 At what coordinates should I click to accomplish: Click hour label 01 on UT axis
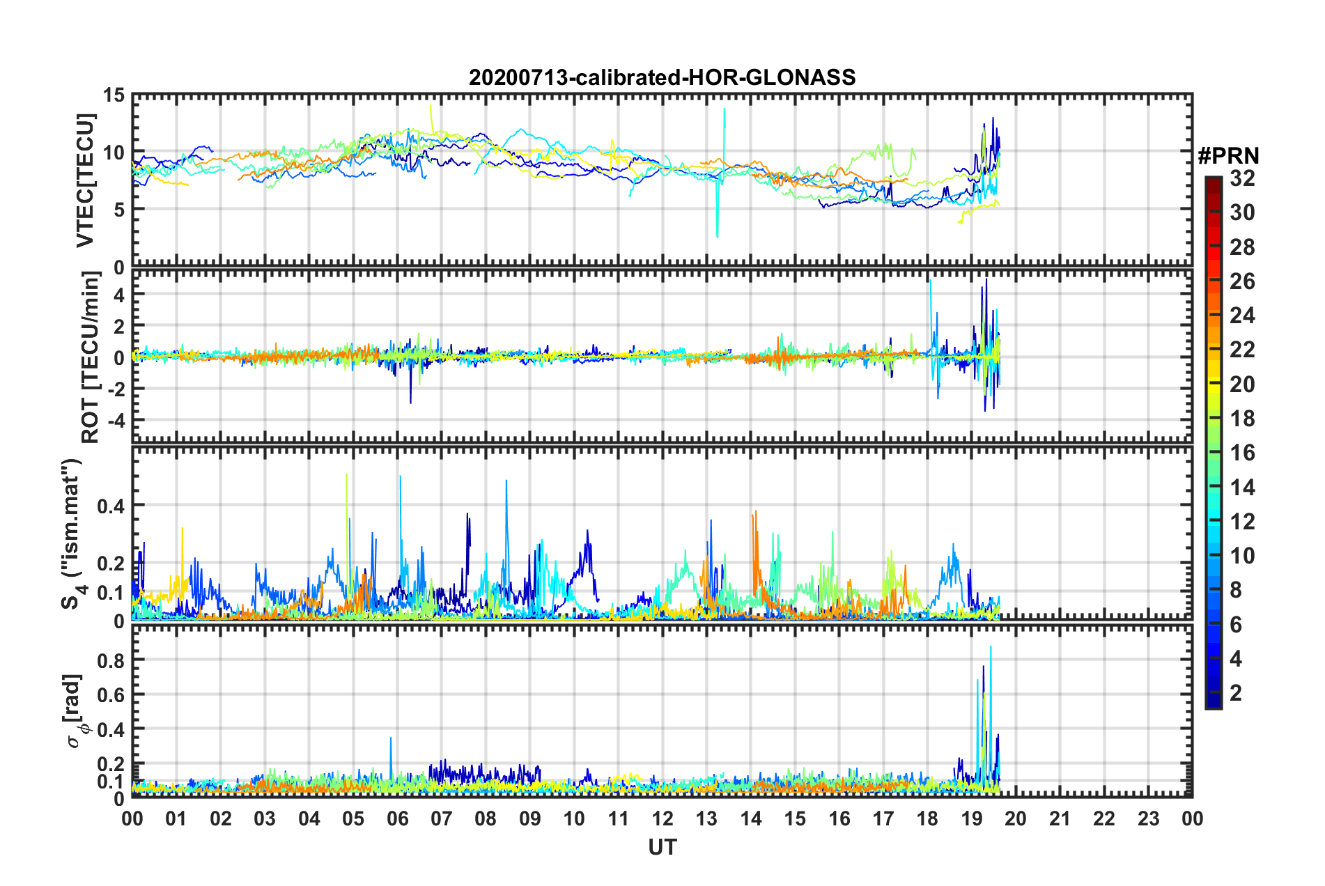(x=176, y=818)
